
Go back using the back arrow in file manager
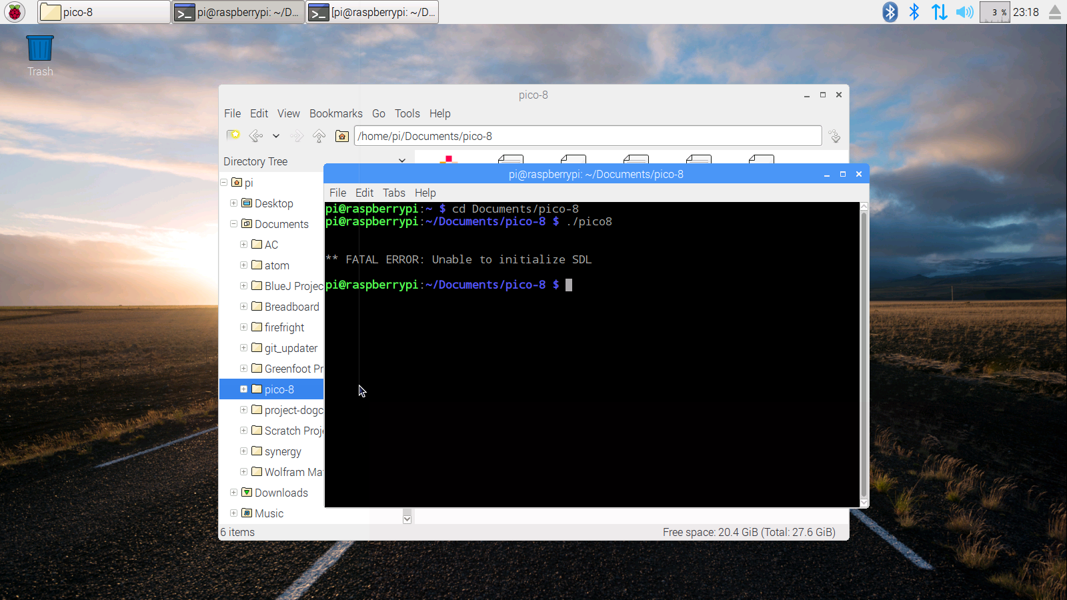click(x=255, y=136)
